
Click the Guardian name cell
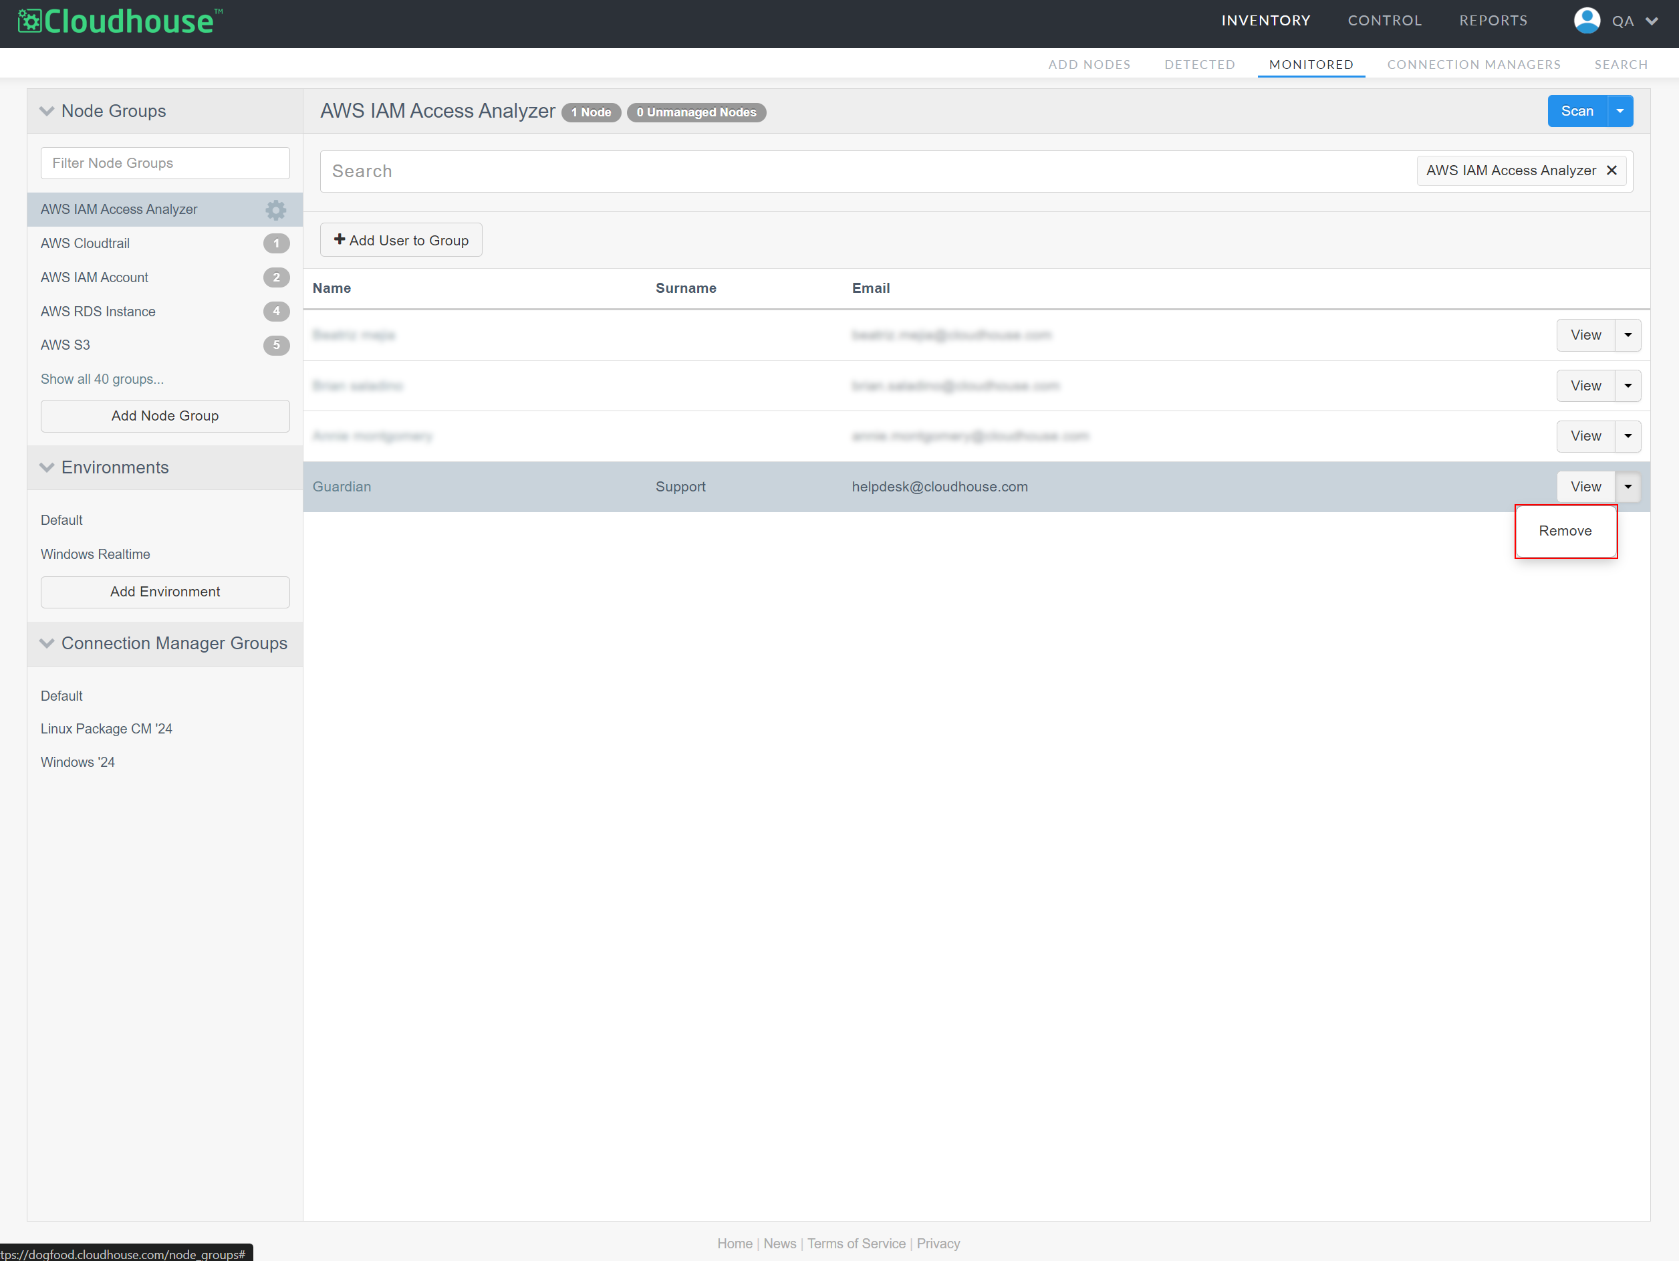(x=342, y=487)
